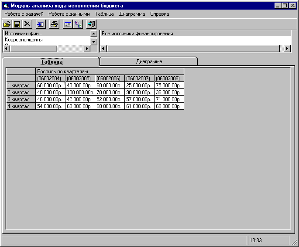Screen dimensions: 299x247
Task: Click 4 квартал cell under (06002005)
Action: 80,106
